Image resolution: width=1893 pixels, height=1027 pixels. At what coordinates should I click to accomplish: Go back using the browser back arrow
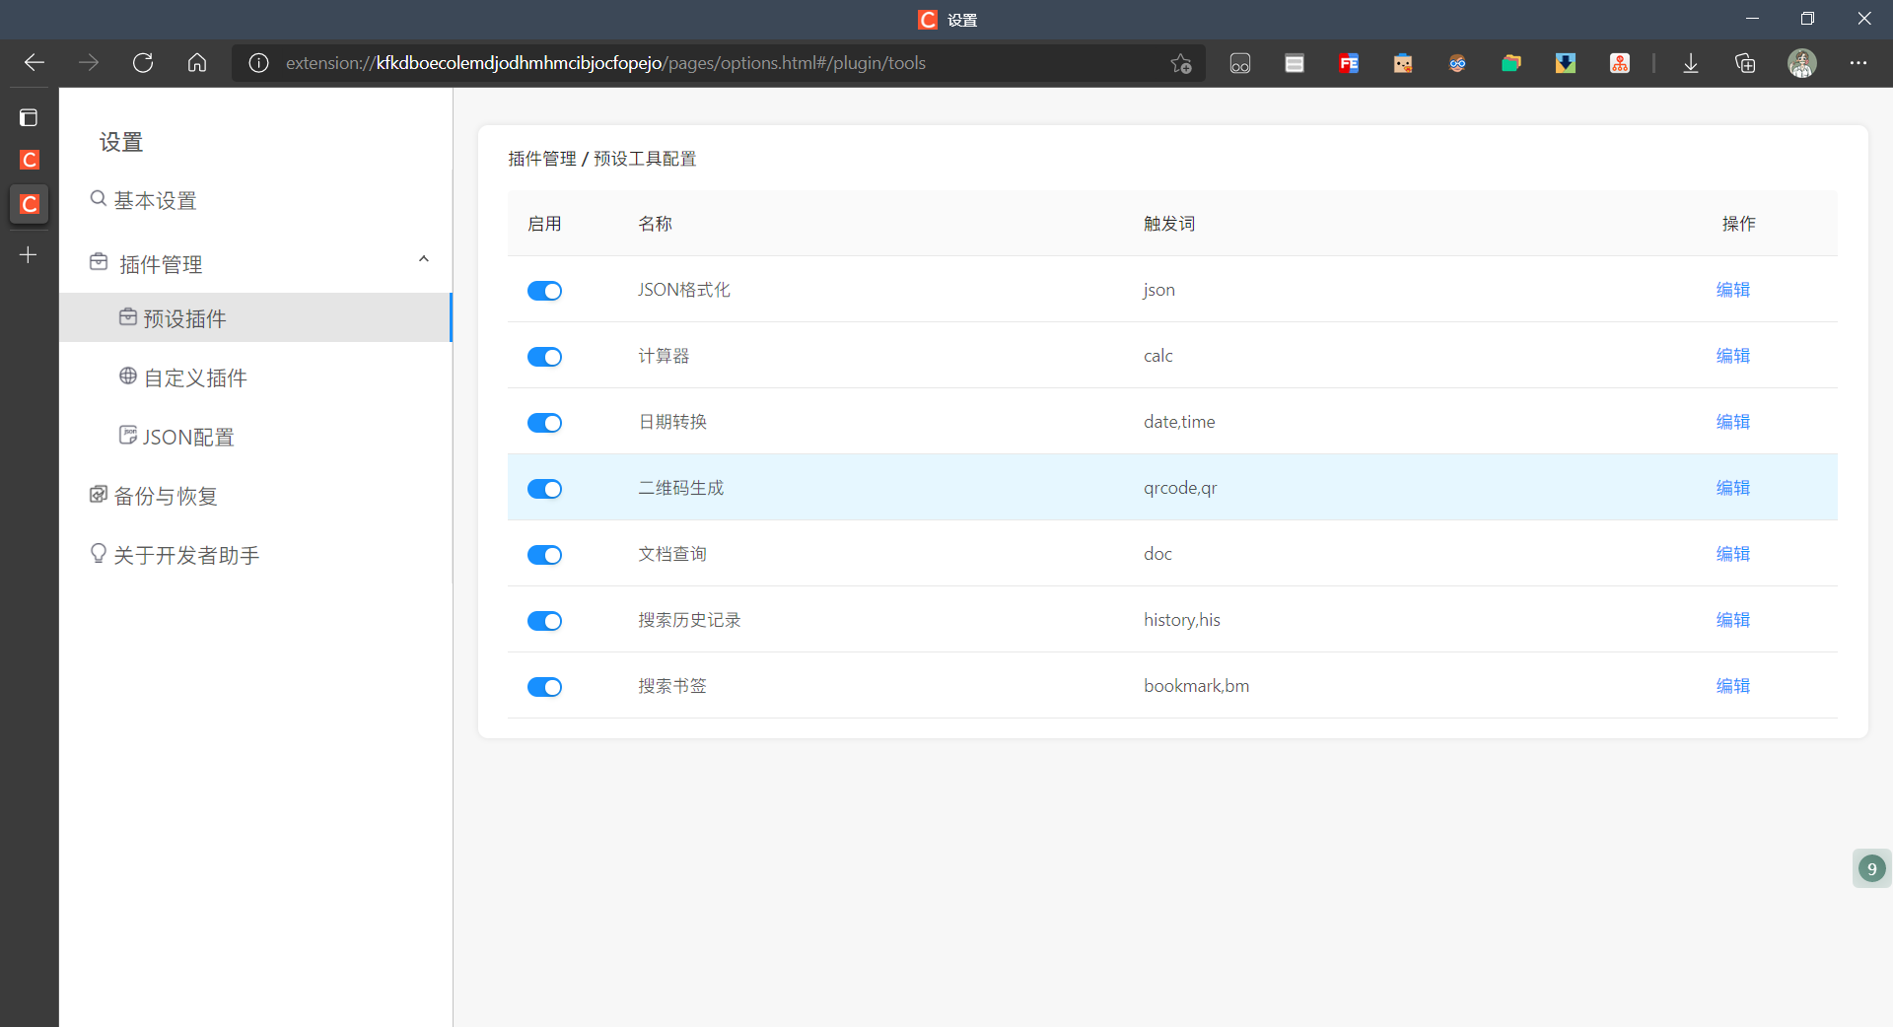tap(35, 63)
